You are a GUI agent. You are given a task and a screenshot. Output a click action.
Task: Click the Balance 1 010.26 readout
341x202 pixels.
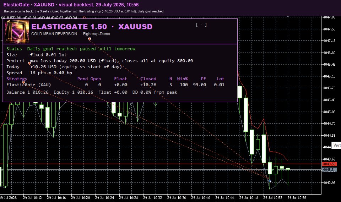pyautogui.click(x=27, y=92)
